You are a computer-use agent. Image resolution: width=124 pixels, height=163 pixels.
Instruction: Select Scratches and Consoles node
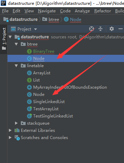pyautogui.click(x=44, y=138)
